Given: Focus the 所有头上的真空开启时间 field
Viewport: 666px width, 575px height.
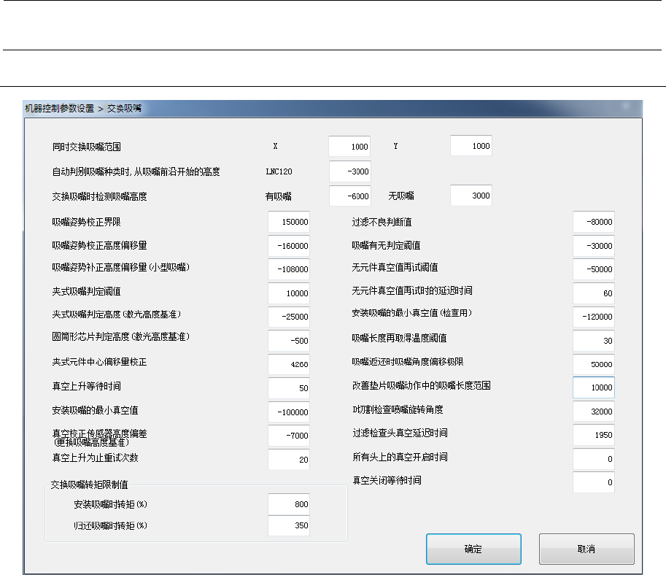Looking at the screenshot, I should [593, 459].
